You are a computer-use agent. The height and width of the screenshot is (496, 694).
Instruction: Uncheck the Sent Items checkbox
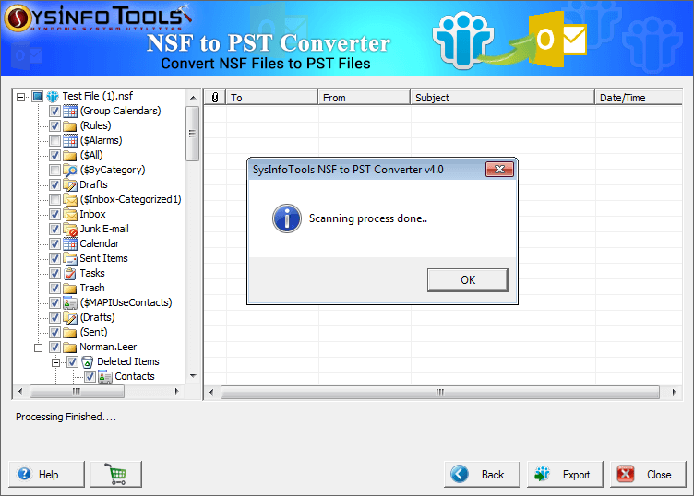pos(54,259)
